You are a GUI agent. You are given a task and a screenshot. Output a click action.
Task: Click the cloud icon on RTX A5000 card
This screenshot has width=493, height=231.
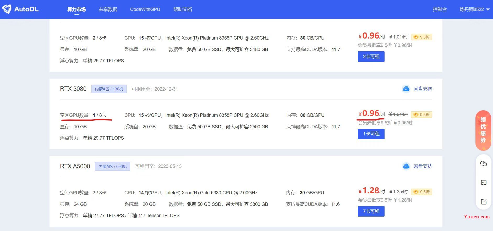pyautogui.click(x=406, y=166)
